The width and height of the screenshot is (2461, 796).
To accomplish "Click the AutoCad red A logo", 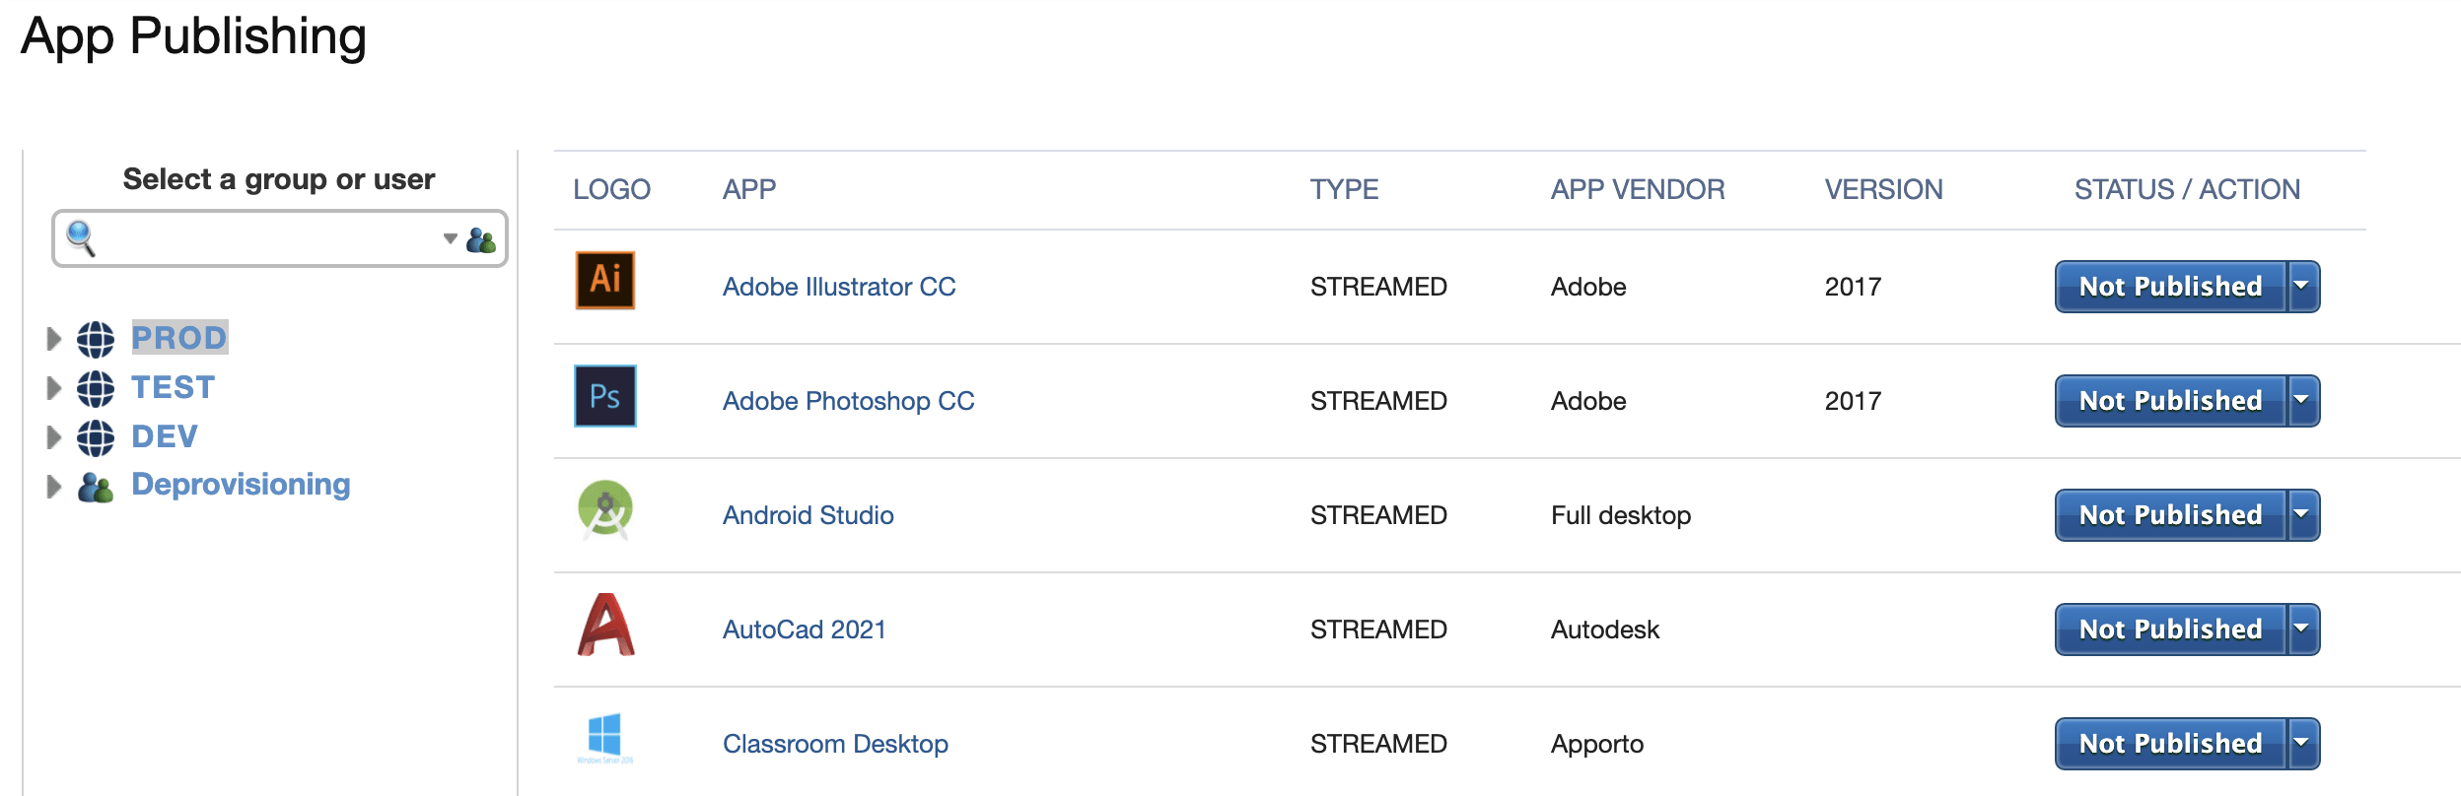I will pyautogui.click(x=605, y=625).
